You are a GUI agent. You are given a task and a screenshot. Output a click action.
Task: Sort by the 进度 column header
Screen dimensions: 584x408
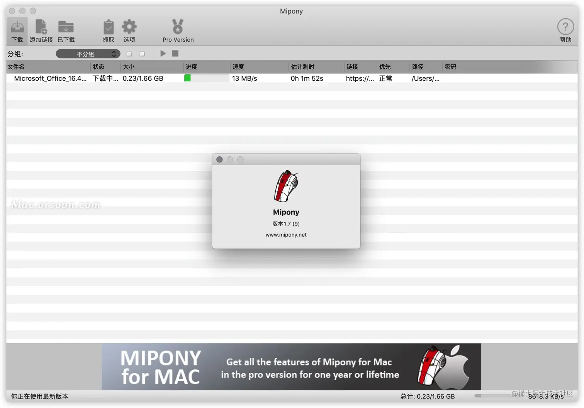207,67
